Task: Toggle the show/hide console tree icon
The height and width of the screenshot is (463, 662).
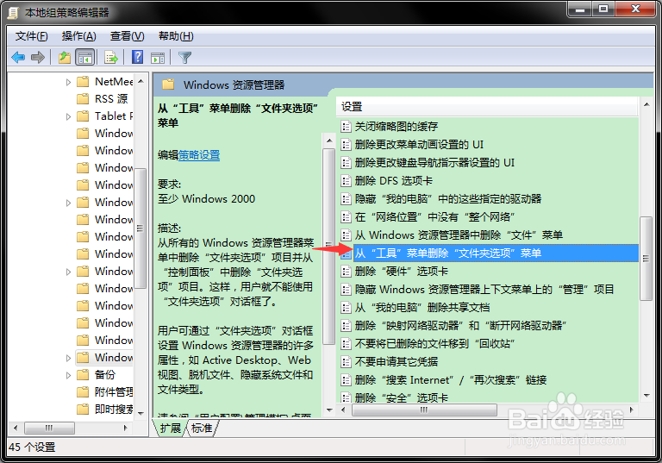Action: tap(84, 57)
